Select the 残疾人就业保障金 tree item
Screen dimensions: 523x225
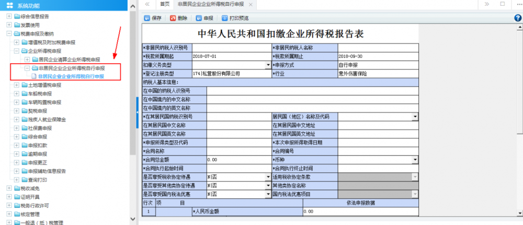(x=47, y=120)
